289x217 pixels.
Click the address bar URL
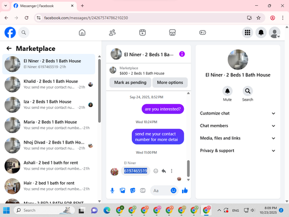(x=86, y=18)
